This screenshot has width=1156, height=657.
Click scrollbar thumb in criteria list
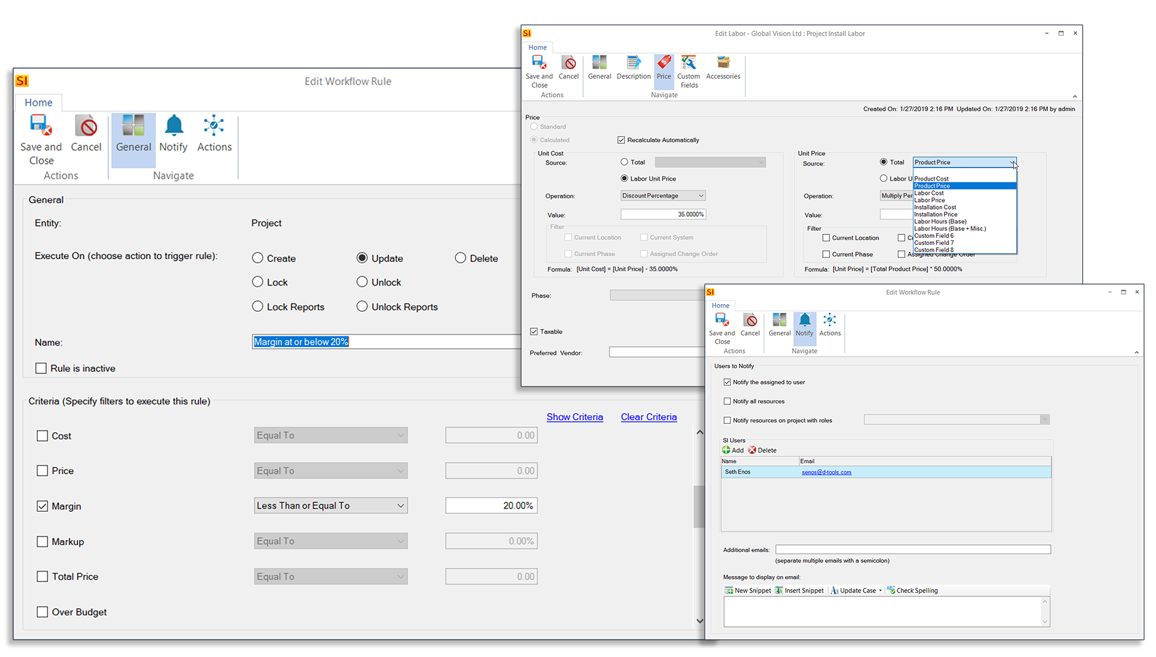tap(699, 506)
